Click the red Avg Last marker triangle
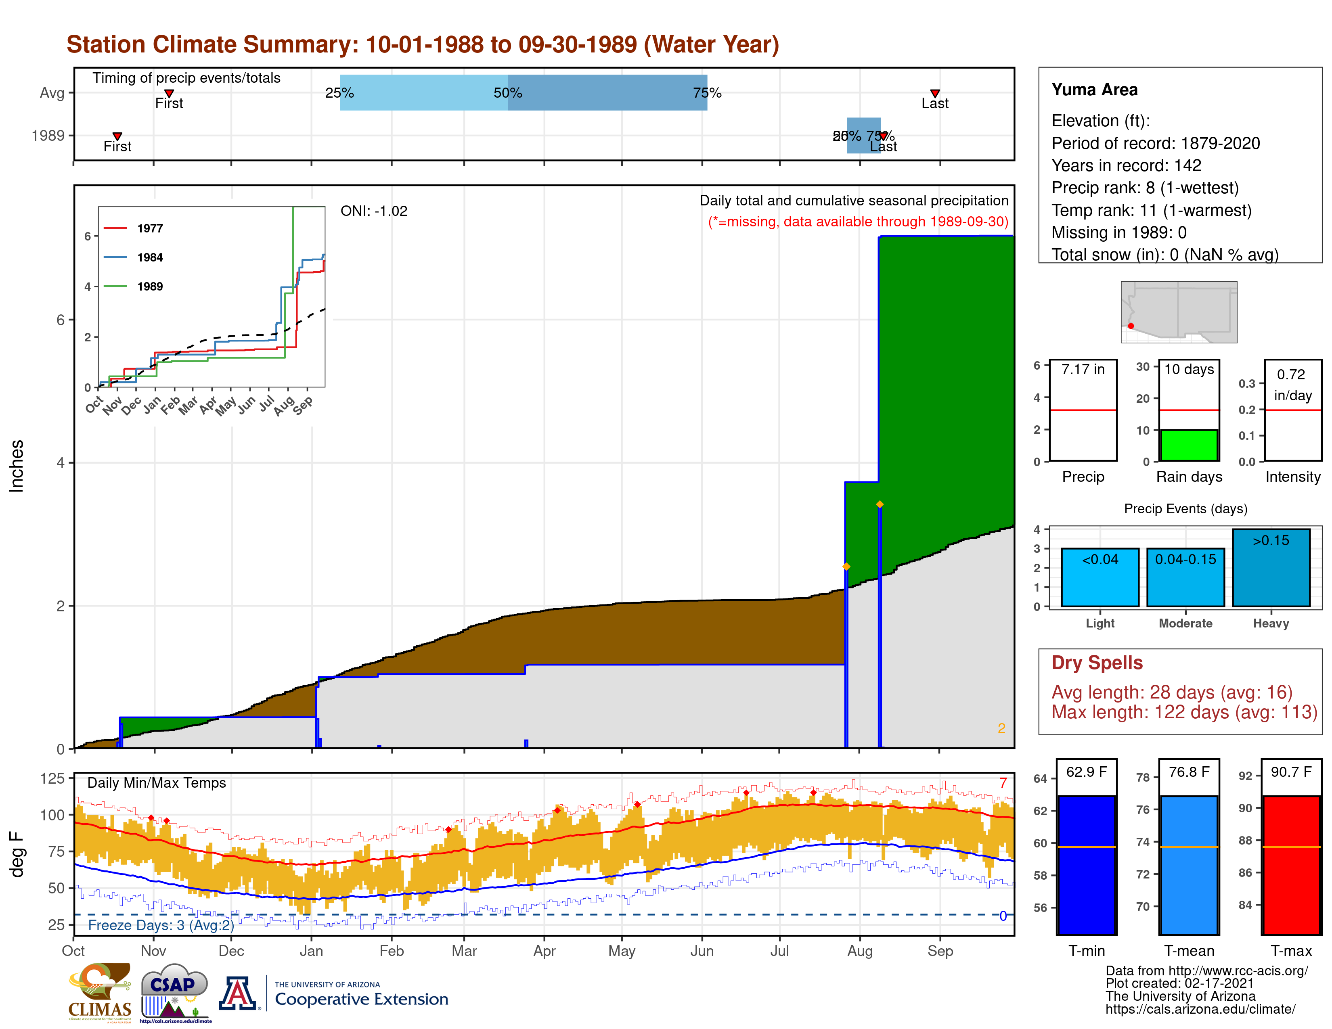Viewport: 1332px width, 1029px height. coord(935,93)
